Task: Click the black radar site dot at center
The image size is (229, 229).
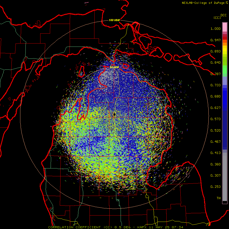Action: (x=114, y=115)
